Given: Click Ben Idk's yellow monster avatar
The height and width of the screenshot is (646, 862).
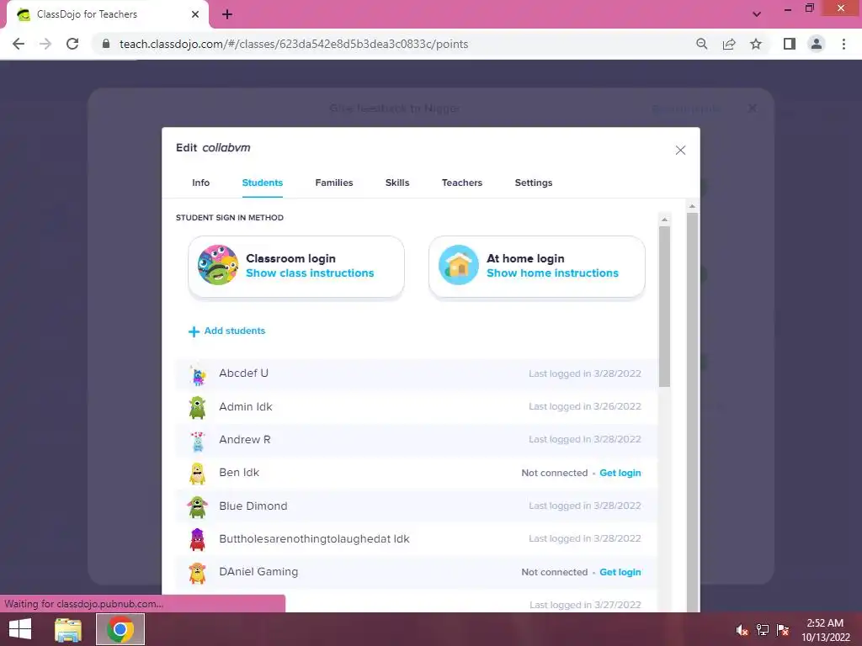Looking at the screenshot, I should (197, 474).
